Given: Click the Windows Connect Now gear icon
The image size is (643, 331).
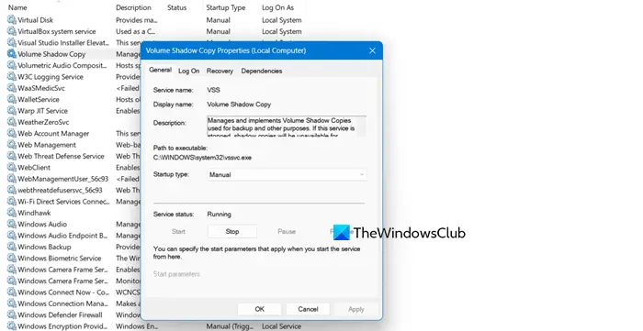Looking at the screenshot, I should [11, 292].
